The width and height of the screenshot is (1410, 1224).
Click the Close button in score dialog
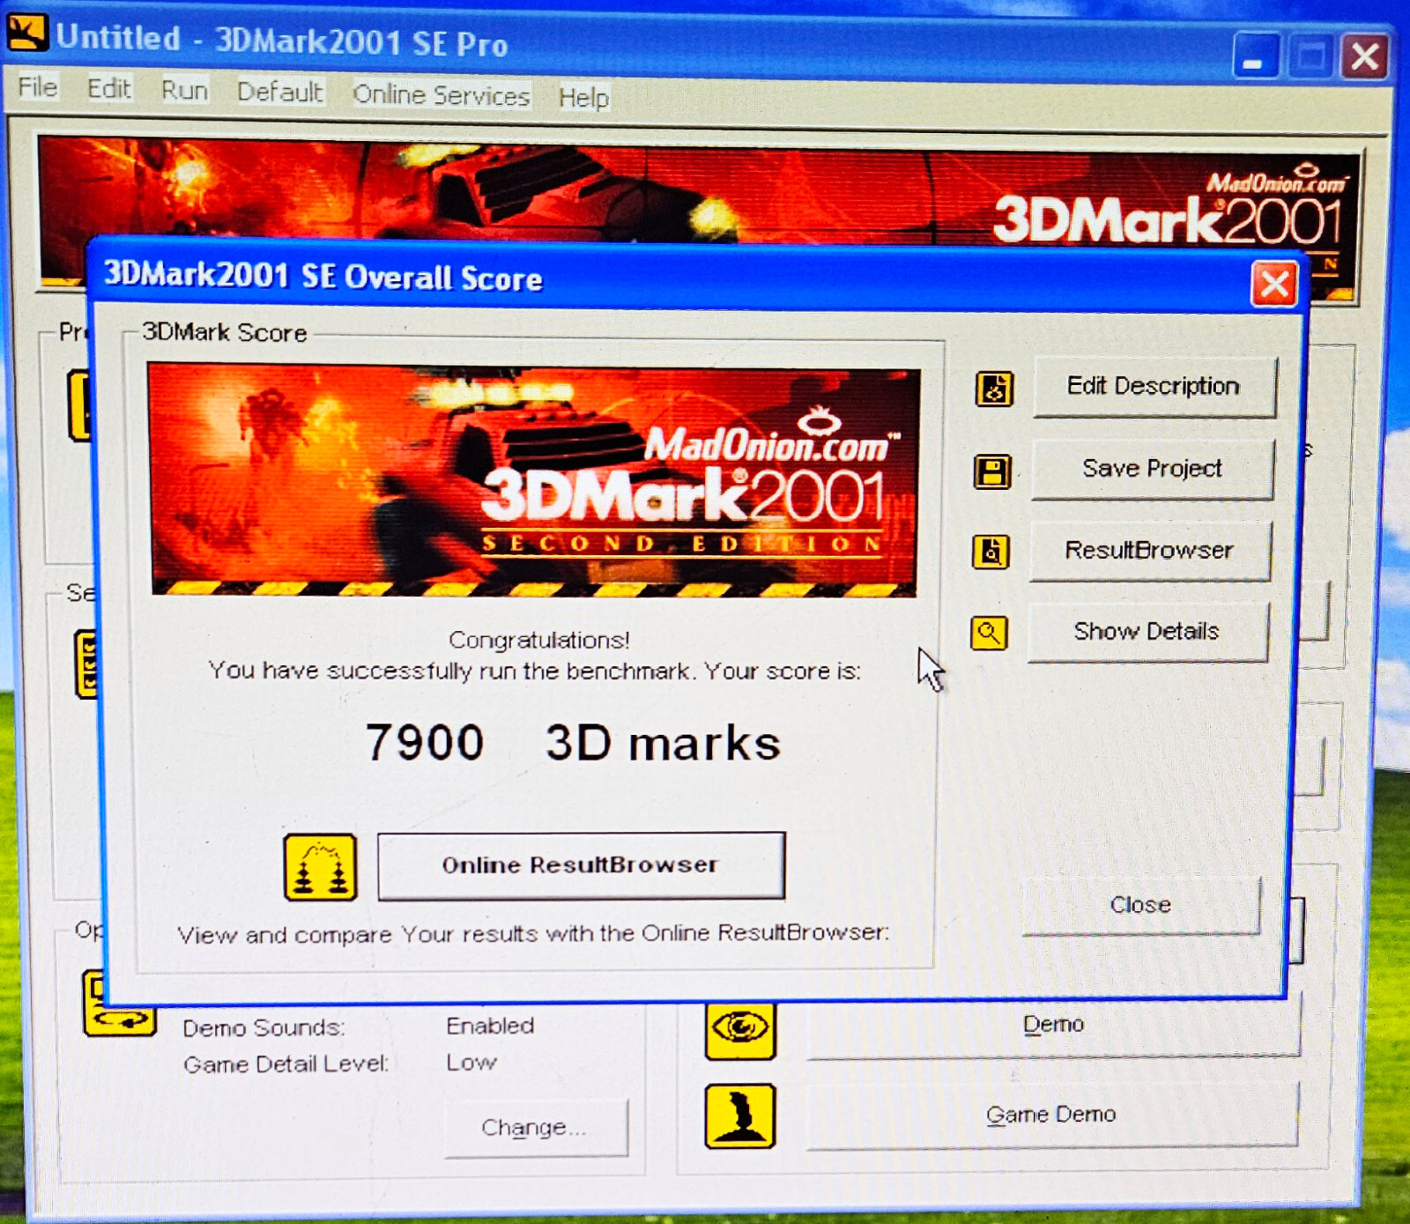click(1141, 905)
